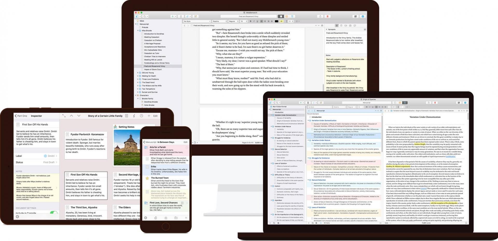Open the No Style paragraph style dropdown
Screen dimensions: 498x241
197,22
